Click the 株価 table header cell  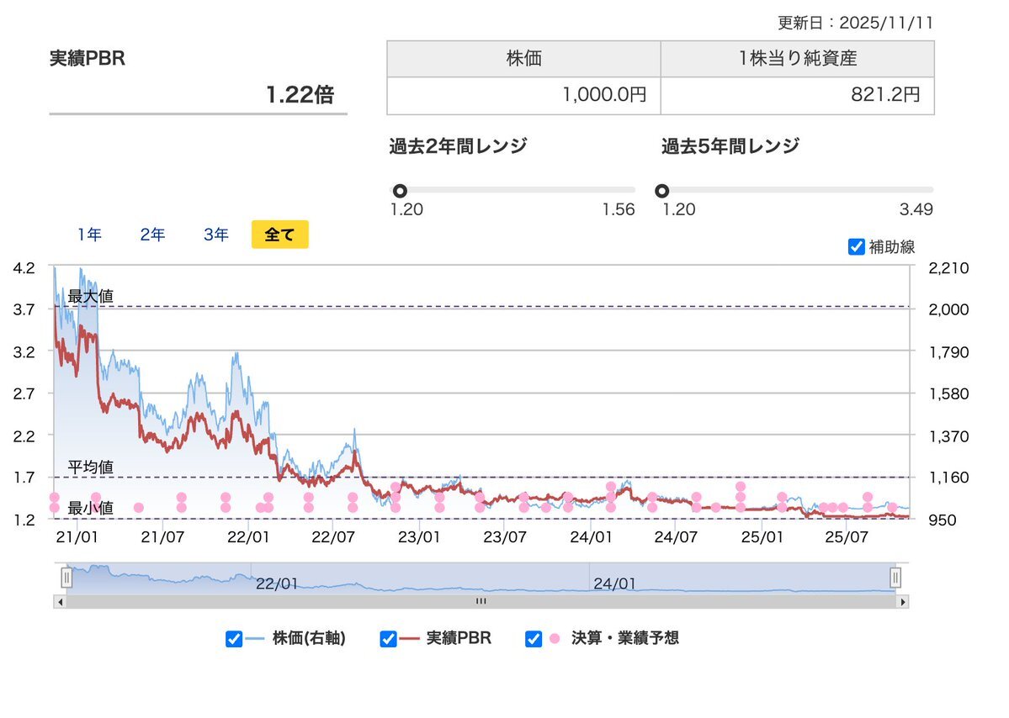(x=523, y=59)
